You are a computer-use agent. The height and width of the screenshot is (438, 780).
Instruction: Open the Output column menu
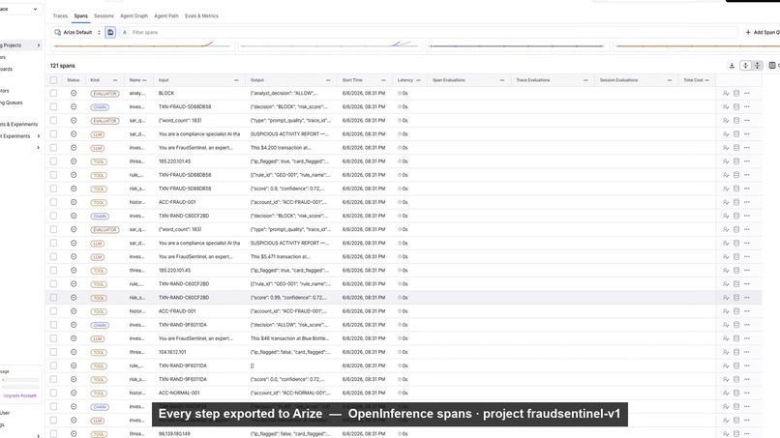(328, 80)
